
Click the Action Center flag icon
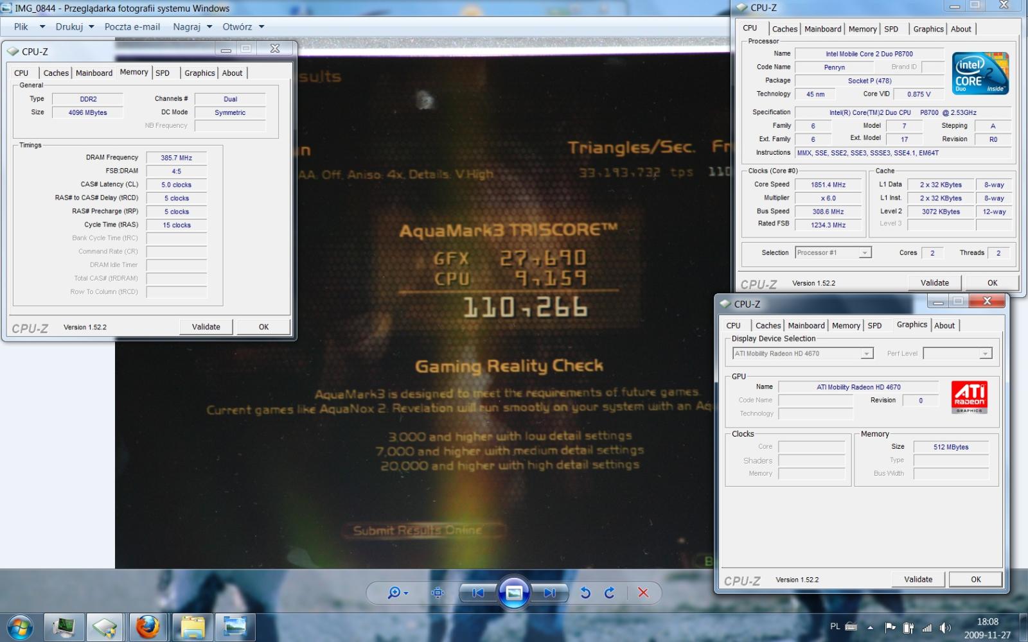coord(891,628)
